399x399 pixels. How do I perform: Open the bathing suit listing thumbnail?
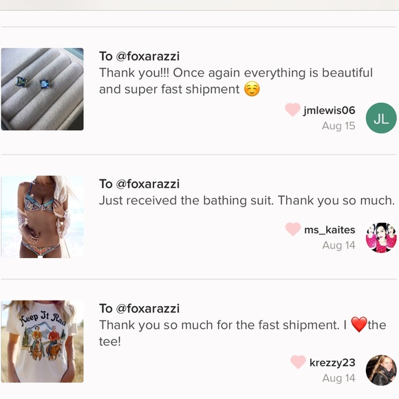coord(42,217)
